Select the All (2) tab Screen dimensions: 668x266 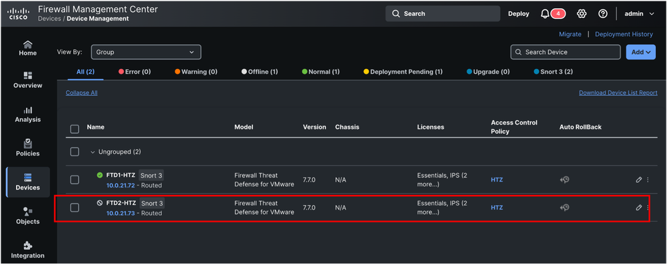pos(85,72)
